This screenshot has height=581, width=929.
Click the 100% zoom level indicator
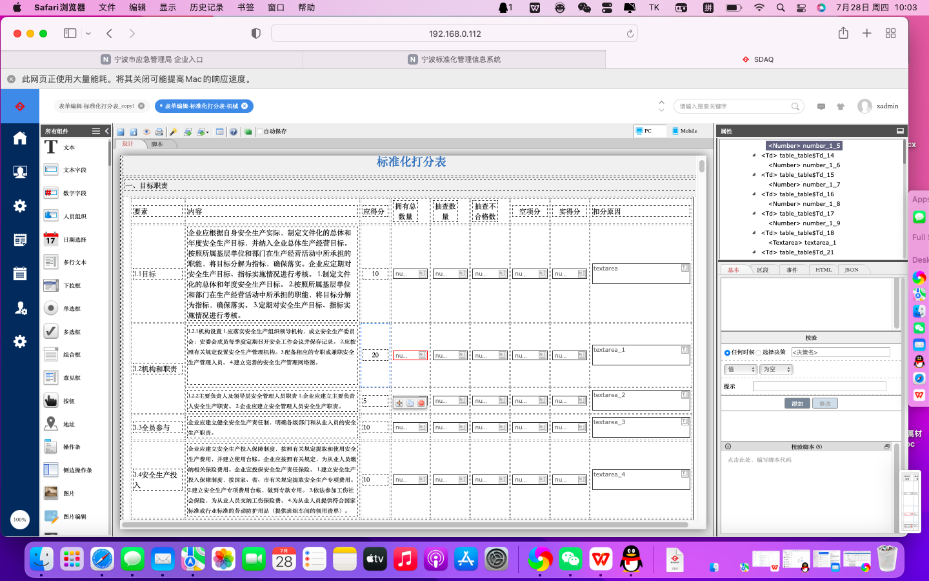[20, 520]
